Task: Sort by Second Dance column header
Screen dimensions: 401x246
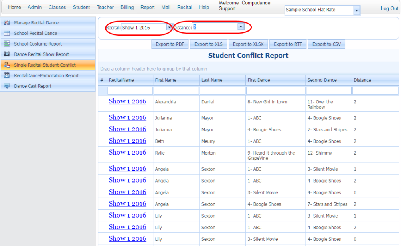Action: coord(329,80)
